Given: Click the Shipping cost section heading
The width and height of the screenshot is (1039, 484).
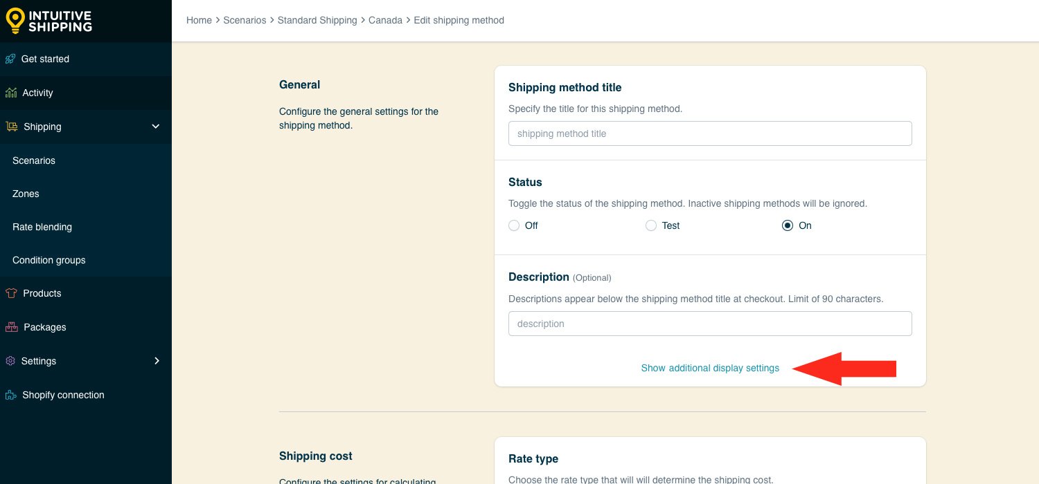Looking at the screenshot, I should [316, 456].
